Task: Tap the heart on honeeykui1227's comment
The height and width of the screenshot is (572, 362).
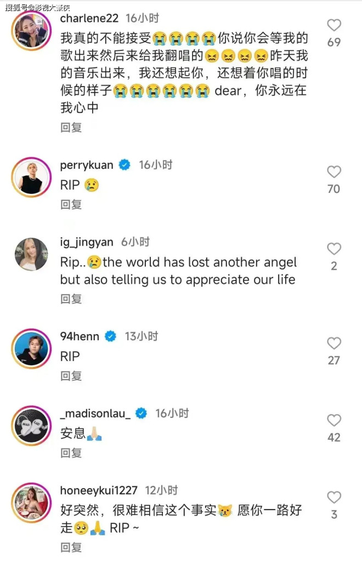Action: [333, 497]
